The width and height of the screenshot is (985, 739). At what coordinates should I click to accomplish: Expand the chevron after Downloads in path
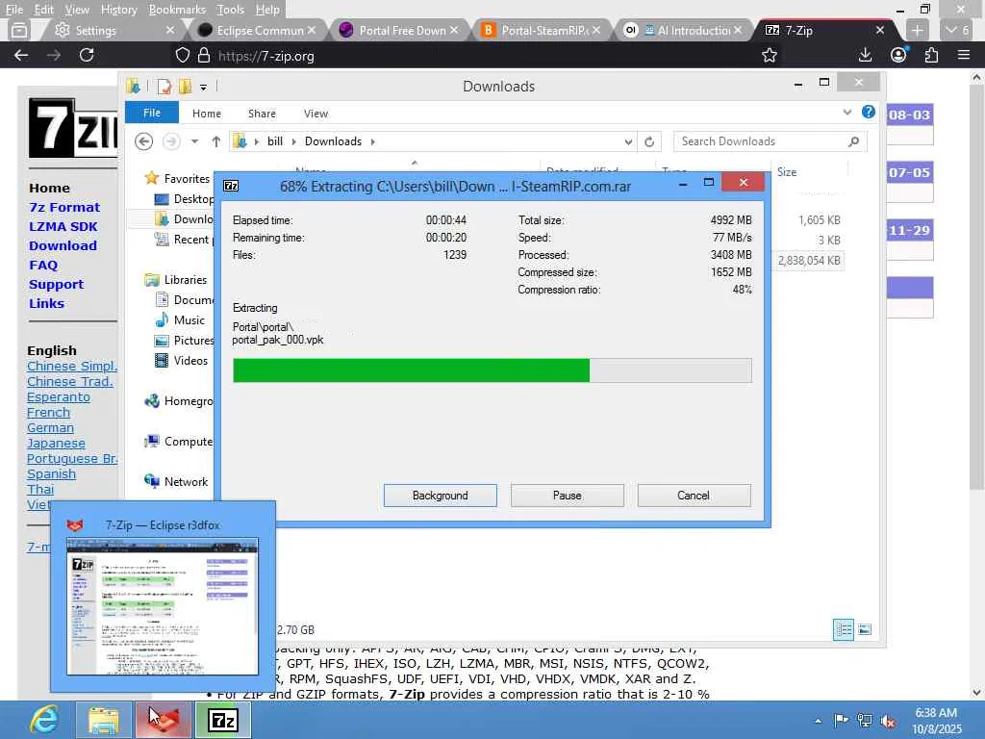(x=373, y=142)
